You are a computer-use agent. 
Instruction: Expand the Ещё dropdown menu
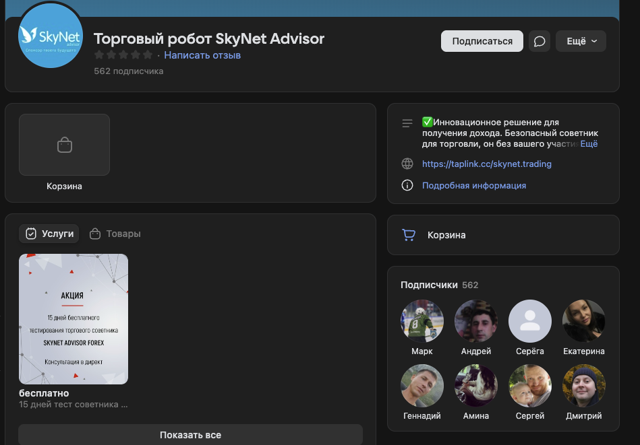[581, 41]
